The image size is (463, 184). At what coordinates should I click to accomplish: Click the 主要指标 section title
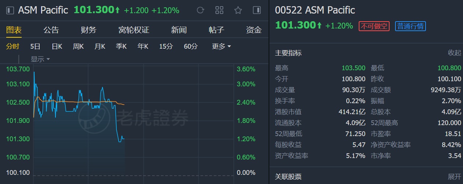point(288,53)
